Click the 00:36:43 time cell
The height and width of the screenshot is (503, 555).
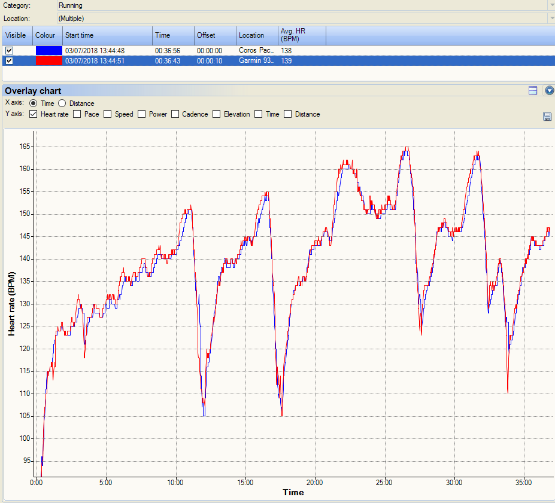168,61
